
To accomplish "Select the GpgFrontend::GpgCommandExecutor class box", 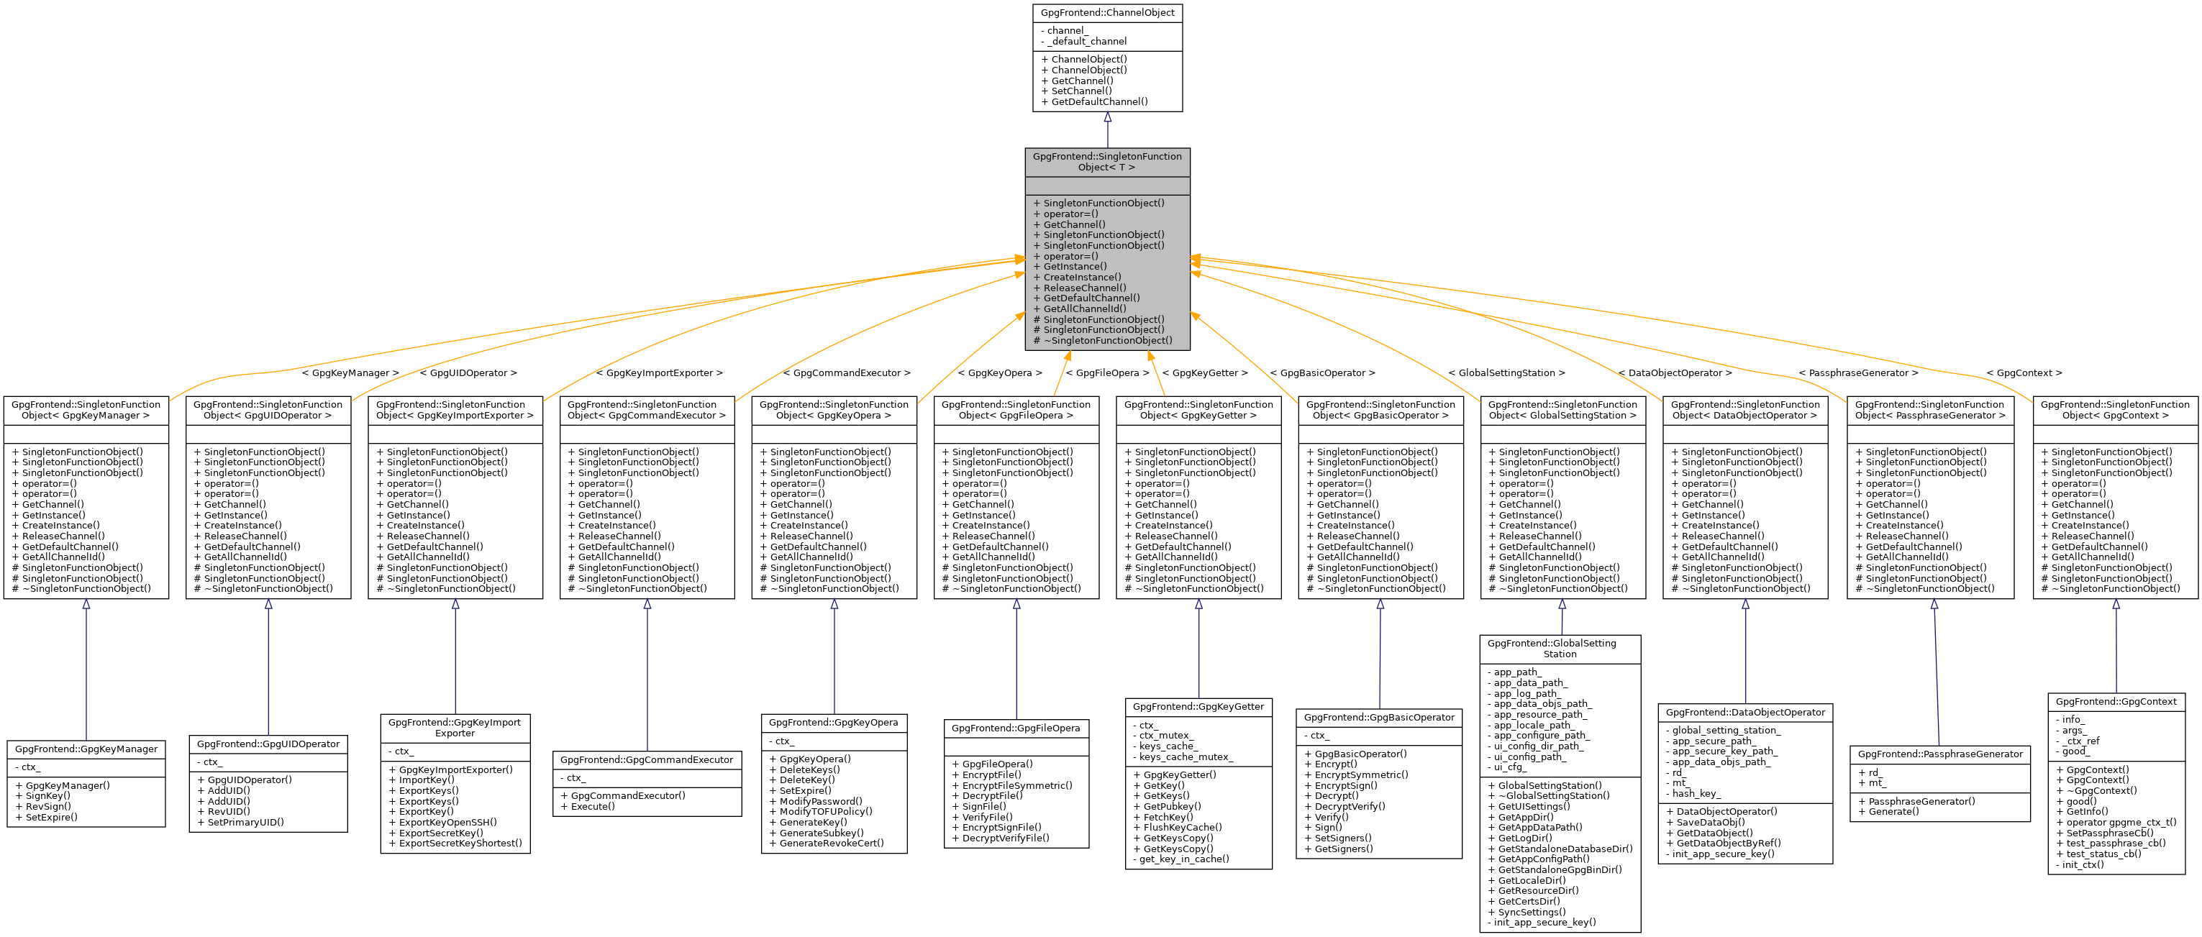I will pyautogui.click(x=647, y=783).
